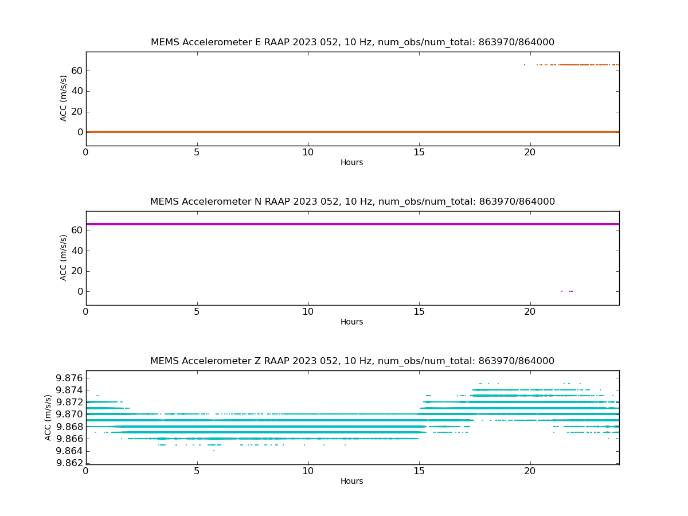Click the 9.870 tick in Z plot

tap(69, 415)
